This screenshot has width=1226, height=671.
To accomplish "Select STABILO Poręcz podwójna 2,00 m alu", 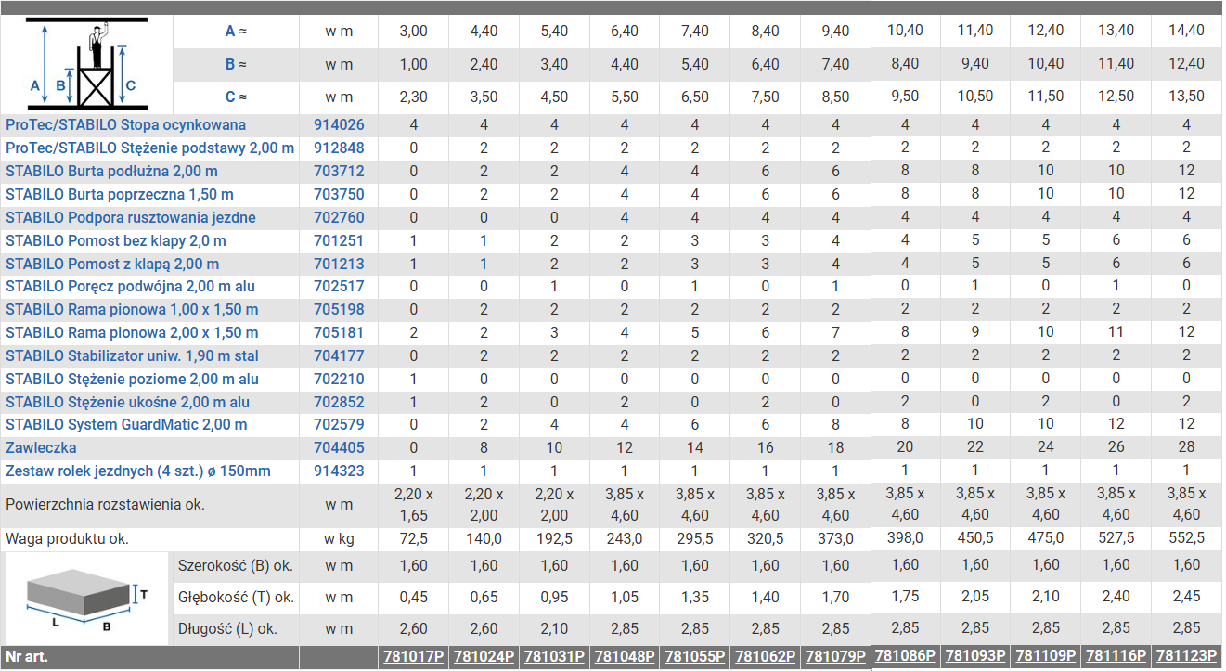I will pyautogui.click(x=131, y=287).
